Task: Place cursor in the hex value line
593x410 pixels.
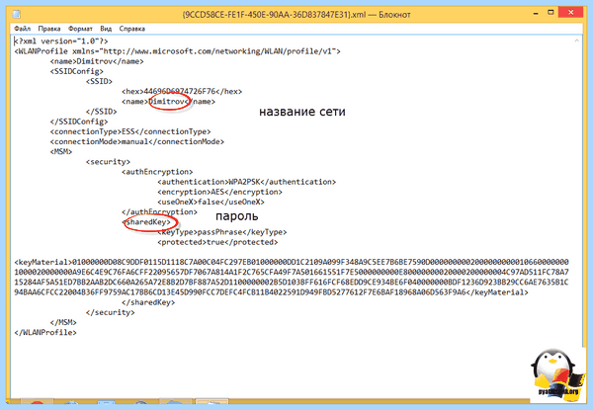Action: [x=182, y=92]
